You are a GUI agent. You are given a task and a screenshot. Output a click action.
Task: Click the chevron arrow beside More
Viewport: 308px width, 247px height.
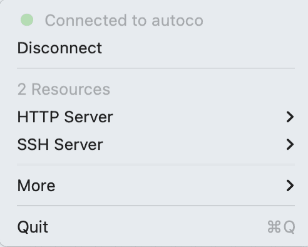point(290,186)
